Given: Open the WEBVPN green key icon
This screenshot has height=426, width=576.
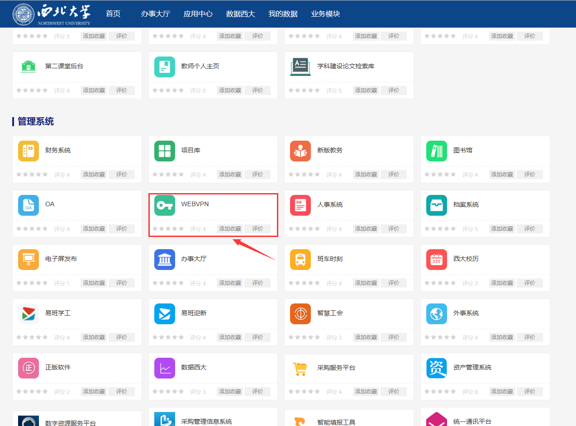Looking at the screenshot, I should [164, 205].
